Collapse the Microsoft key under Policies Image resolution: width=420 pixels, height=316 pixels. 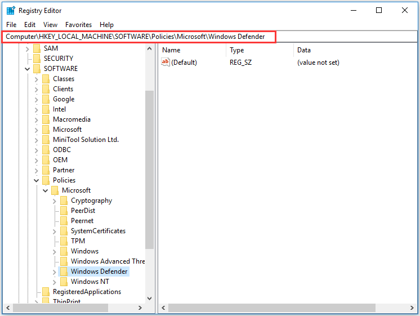click(x=45, y=191)
